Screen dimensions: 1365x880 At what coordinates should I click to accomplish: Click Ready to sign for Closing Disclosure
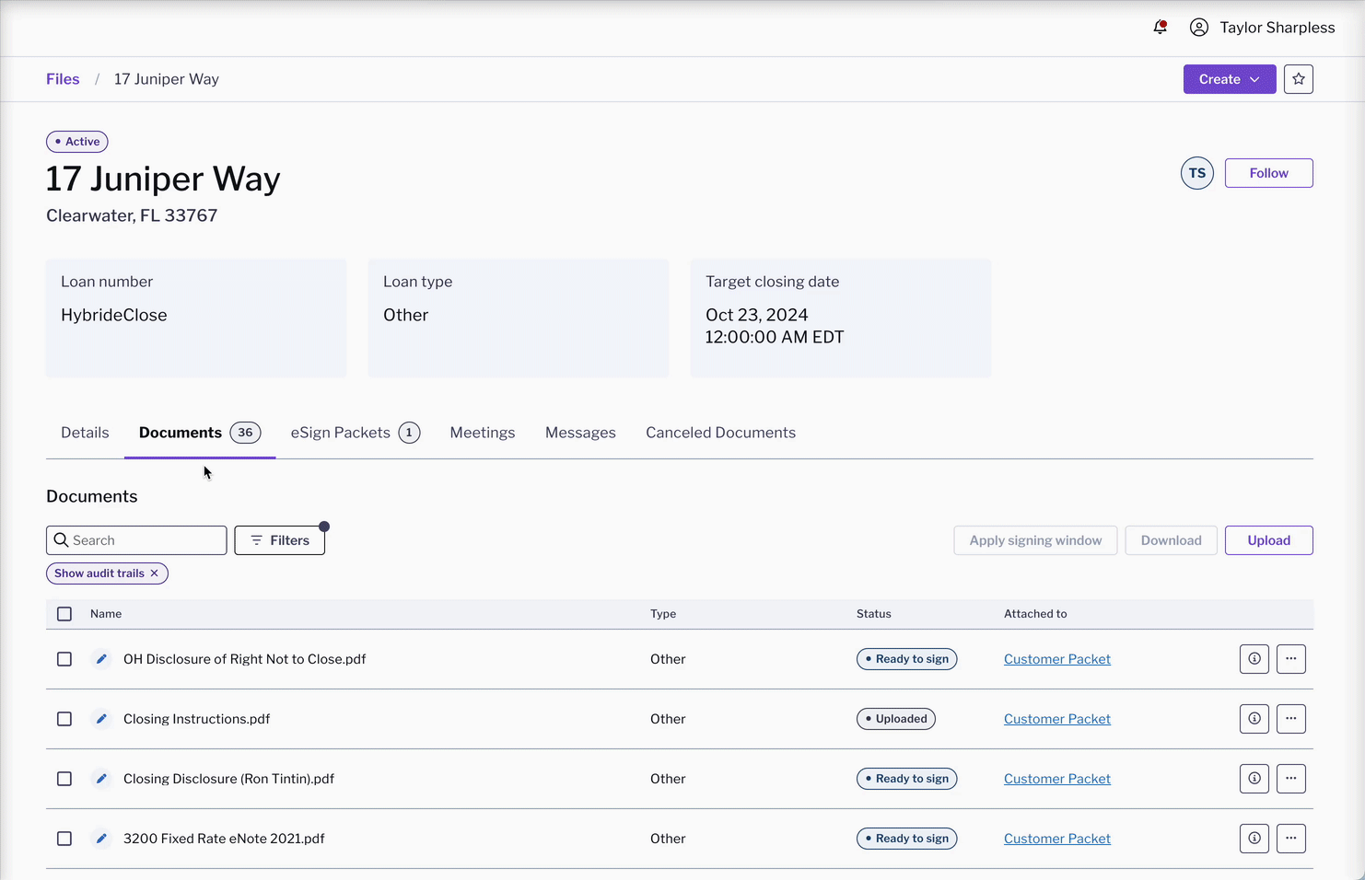click(907, 779)
